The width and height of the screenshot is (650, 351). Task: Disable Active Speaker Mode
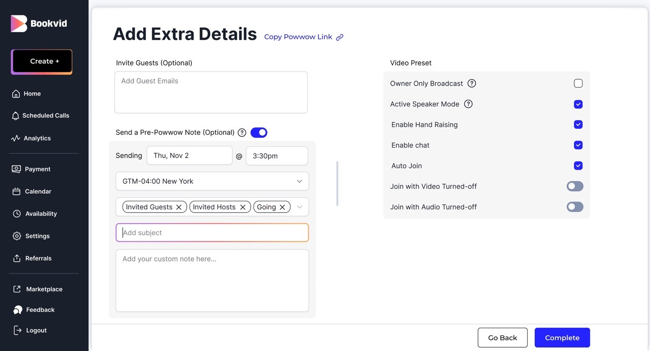578,104
